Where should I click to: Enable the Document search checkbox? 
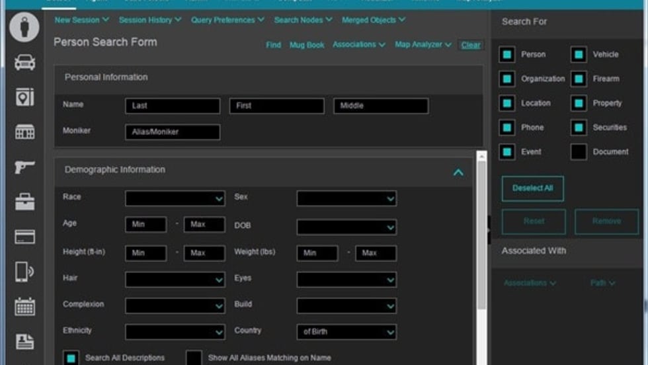coord(579,152)
